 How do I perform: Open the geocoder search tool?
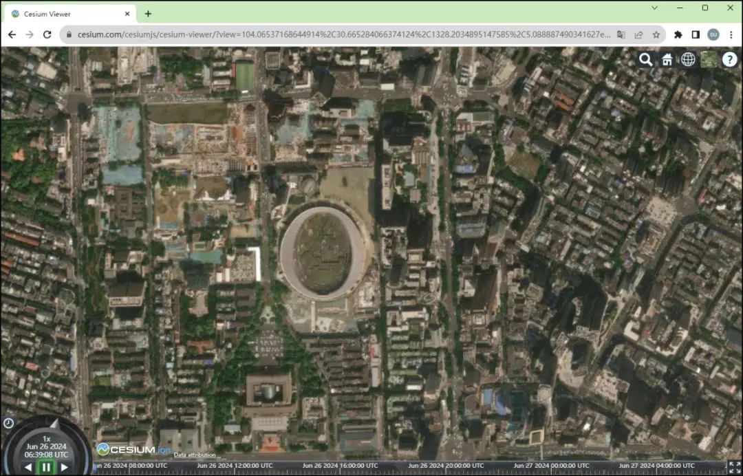(645, 59)
